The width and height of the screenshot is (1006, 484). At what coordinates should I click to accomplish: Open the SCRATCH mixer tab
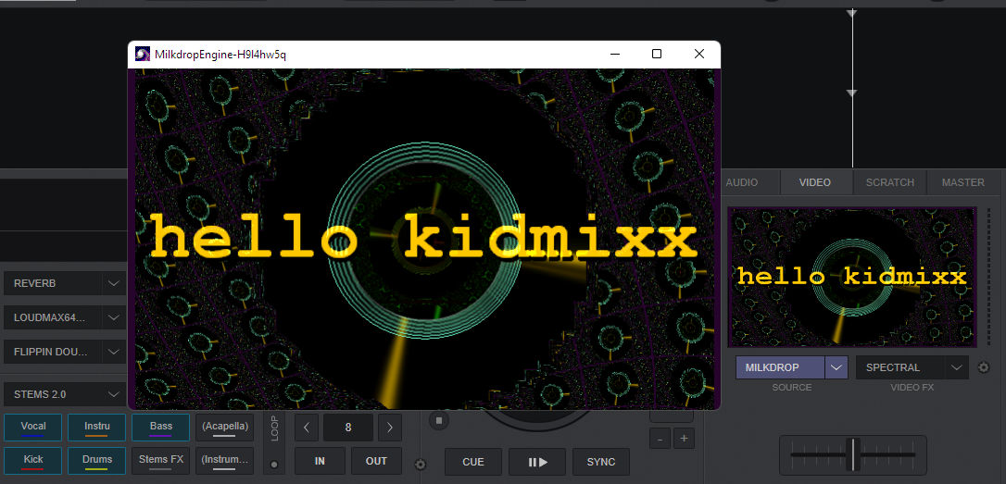point(890,182)
